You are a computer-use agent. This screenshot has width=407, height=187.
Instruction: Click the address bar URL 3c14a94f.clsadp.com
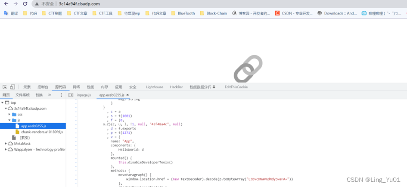pos(79,4)
